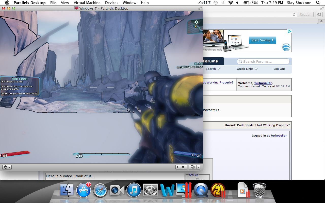Focus the Search Forums input field
This screenshot has width=325, height=203.
(x=263, y=61)
